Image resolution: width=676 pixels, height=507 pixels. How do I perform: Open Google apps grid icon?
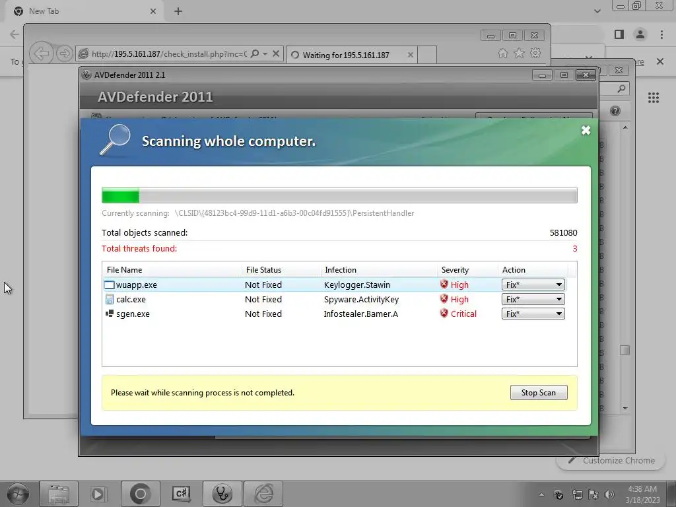[654, 98]
